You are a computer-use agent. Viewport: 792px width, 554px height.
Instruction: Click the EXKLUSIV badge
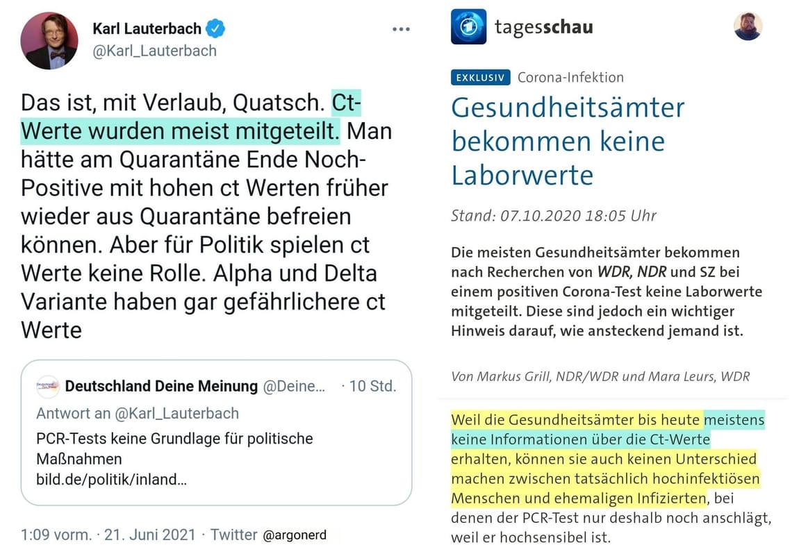[480, 77]
